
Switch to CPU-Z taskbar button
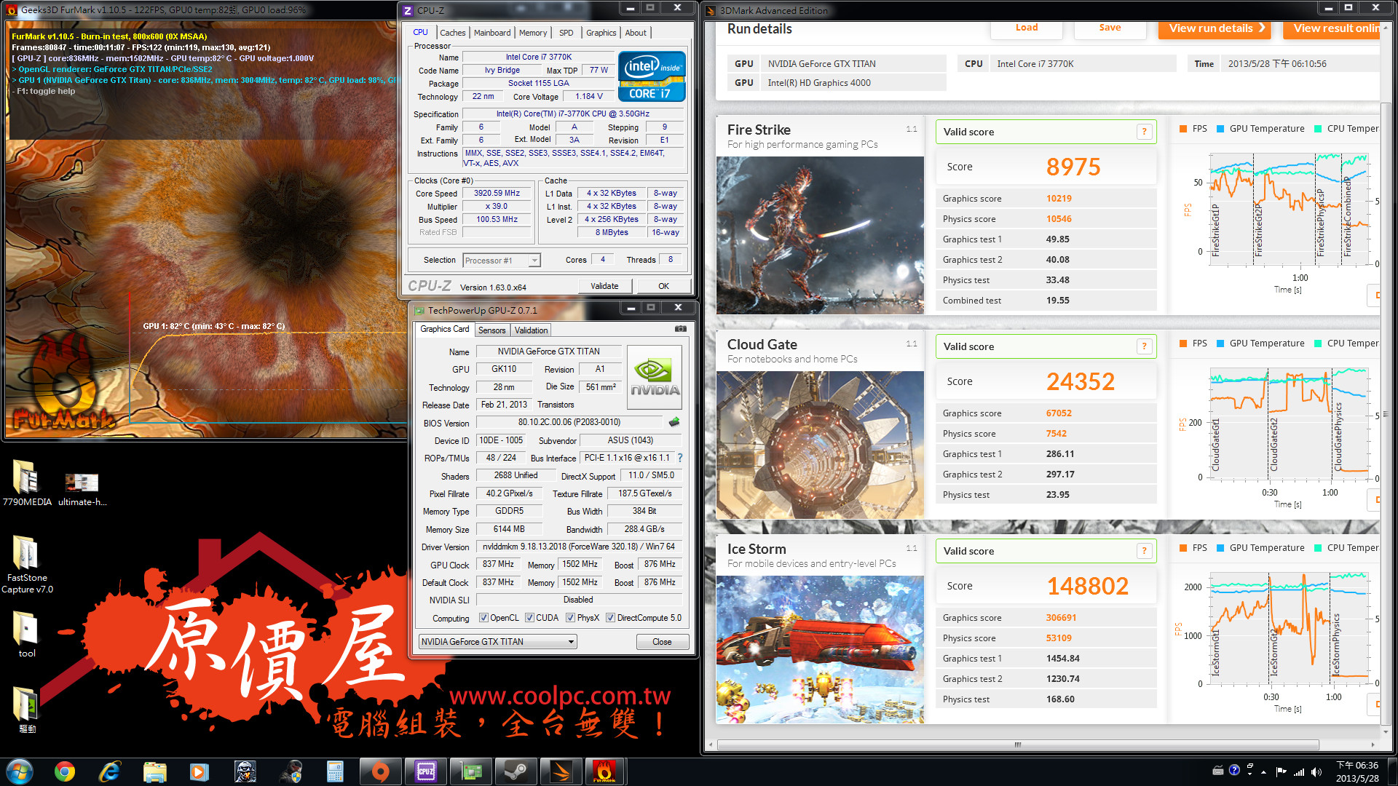425,771
